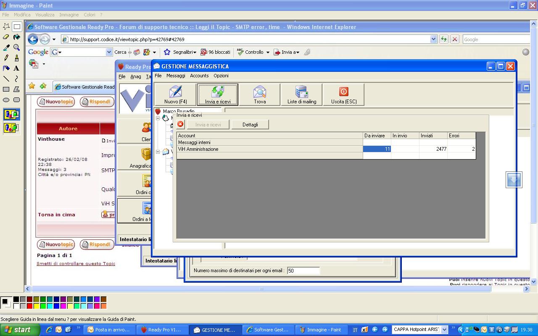Select the Ellipse tool in Paint
The image size is (538, 336).
[6, 100]
